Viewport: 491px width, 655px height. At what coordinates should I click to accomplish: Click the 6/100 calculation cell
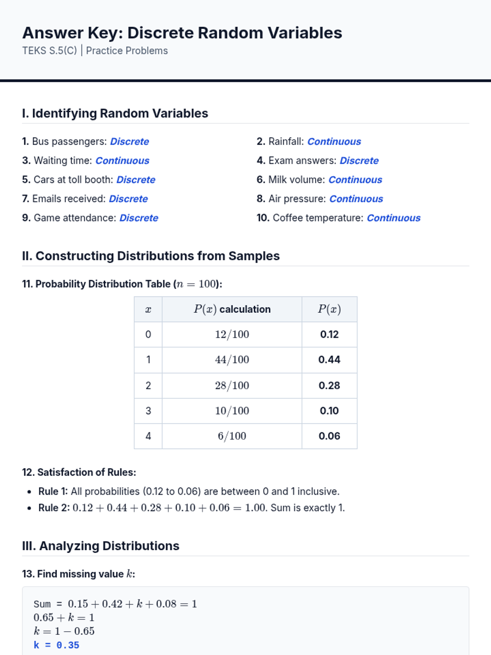point(232,436)
